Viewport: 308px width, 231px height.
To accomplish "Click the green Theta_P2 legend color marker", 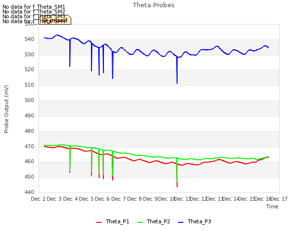I will click(x=140, y=222).
